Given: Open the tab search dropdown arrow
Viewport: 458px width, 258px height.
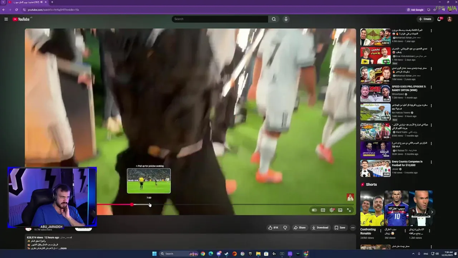Looking at the screenshot, I should pyautogui.click(x=3, y=2).
